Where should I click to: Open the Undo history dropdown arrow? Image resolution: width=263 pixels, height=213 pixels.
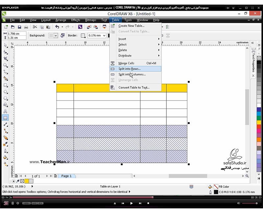point(62,27)
